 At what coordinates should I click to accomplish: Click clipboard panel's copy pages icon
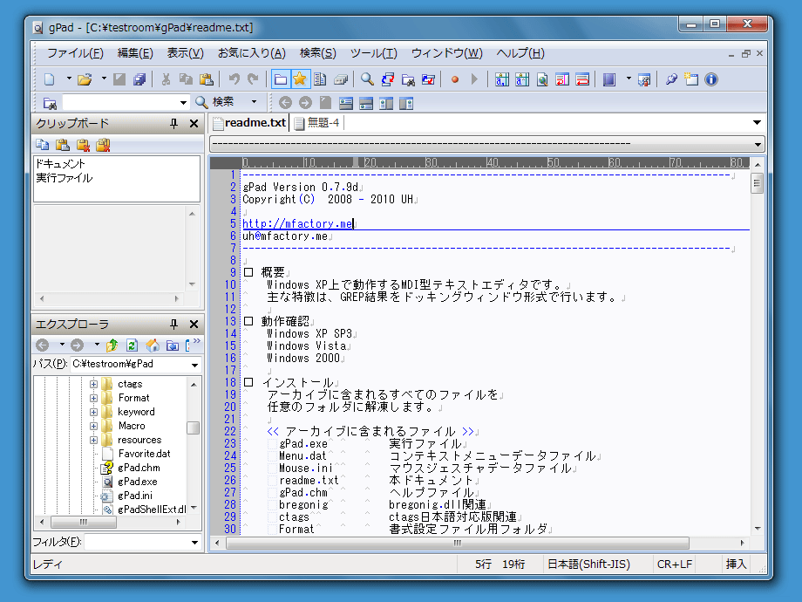[x=43, y=145]
